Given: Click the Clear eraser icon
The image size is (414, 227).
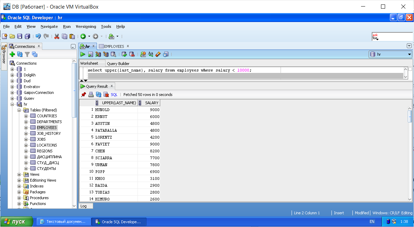Looking at the screenshot, I should pyautogui.click(x=158, y=54).
